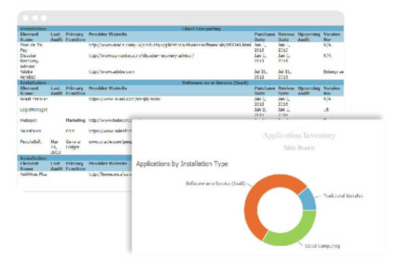Click the Application Inventory report heading
Viewport: 407px width, 277px height.
coord(299,135)
